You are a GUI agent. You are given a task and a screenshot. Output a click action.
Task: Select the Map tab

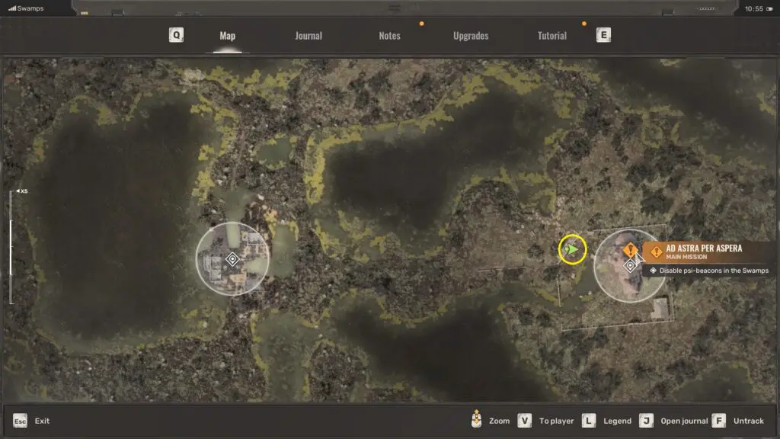coord(227,36)
